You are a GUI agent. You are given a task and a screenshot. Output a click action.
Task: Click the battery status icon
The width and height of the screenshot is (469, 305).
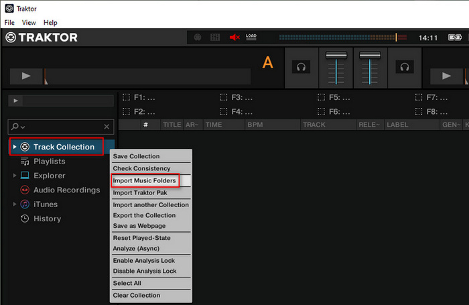(x=455, y=38)
